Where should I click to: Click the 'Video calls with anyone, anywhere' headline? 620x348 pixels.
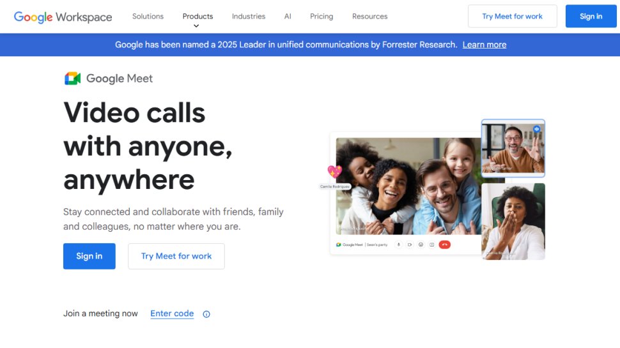[148, 146]
